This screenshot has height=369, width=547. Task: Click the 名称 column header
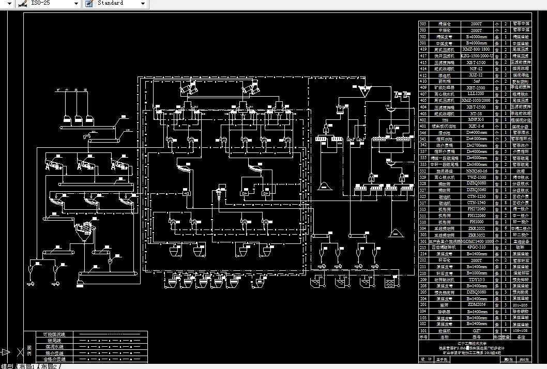coord(445,337)
